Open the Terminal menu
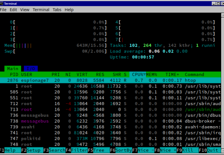Image resolution: width=224 pixels, height=155 pixels. (41, 9)
